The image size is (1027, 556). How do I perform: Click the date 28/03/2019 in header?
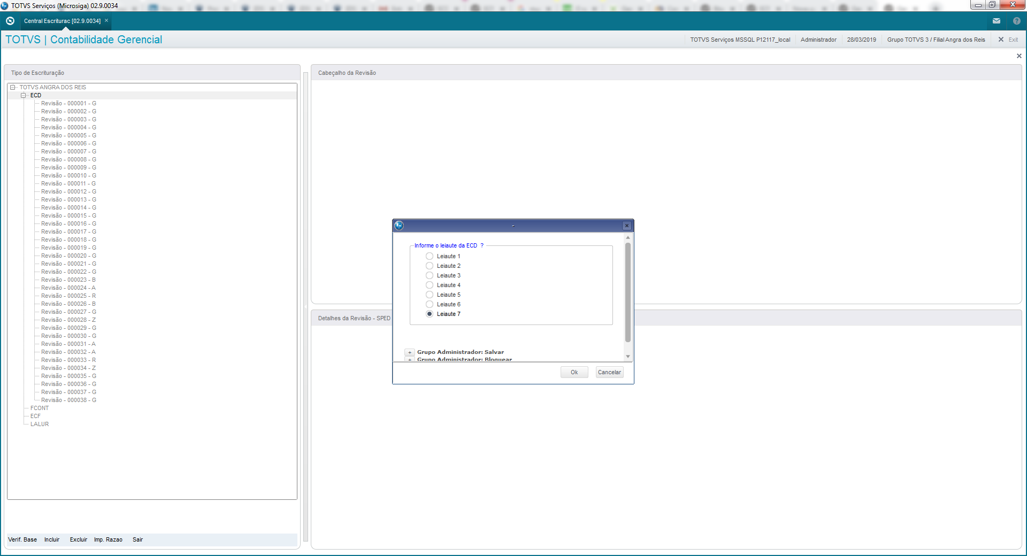click(862, 40)
